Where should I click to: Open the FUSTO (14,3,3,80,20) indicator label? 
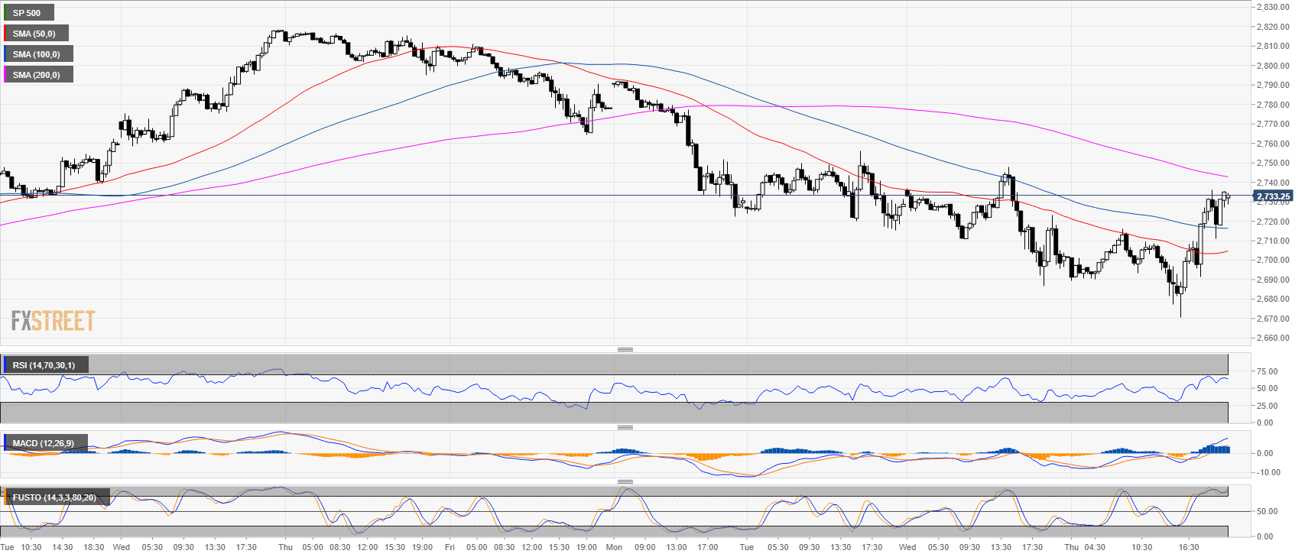click(54, 497)
